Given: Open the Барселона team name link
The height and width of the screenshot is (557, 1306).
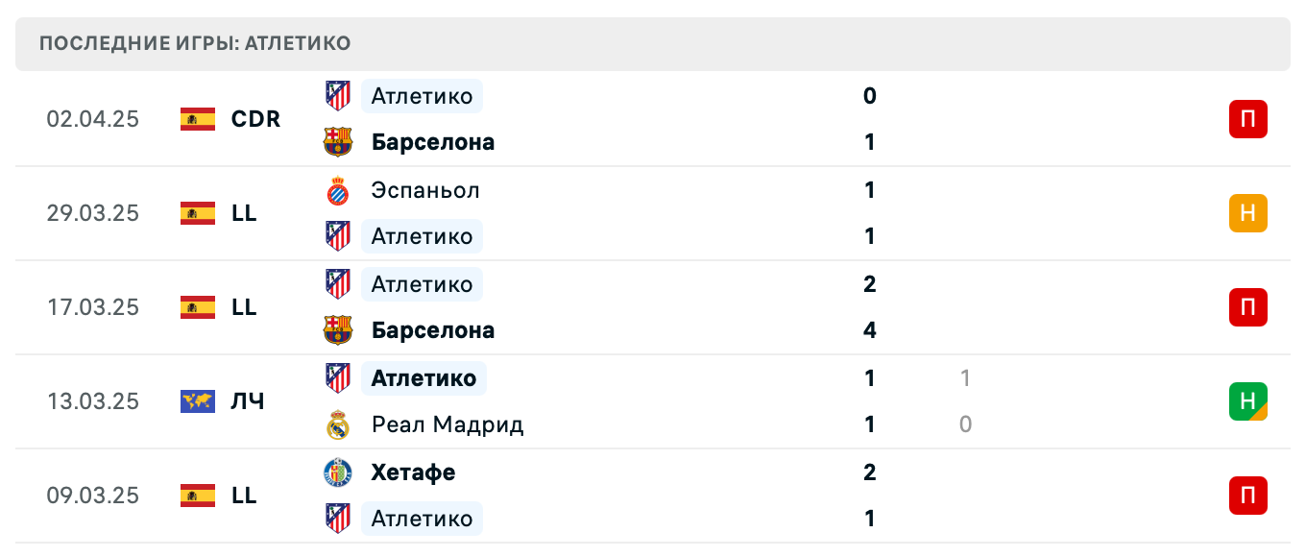Looking at the screenshot, I should click(x=433, y=141).
